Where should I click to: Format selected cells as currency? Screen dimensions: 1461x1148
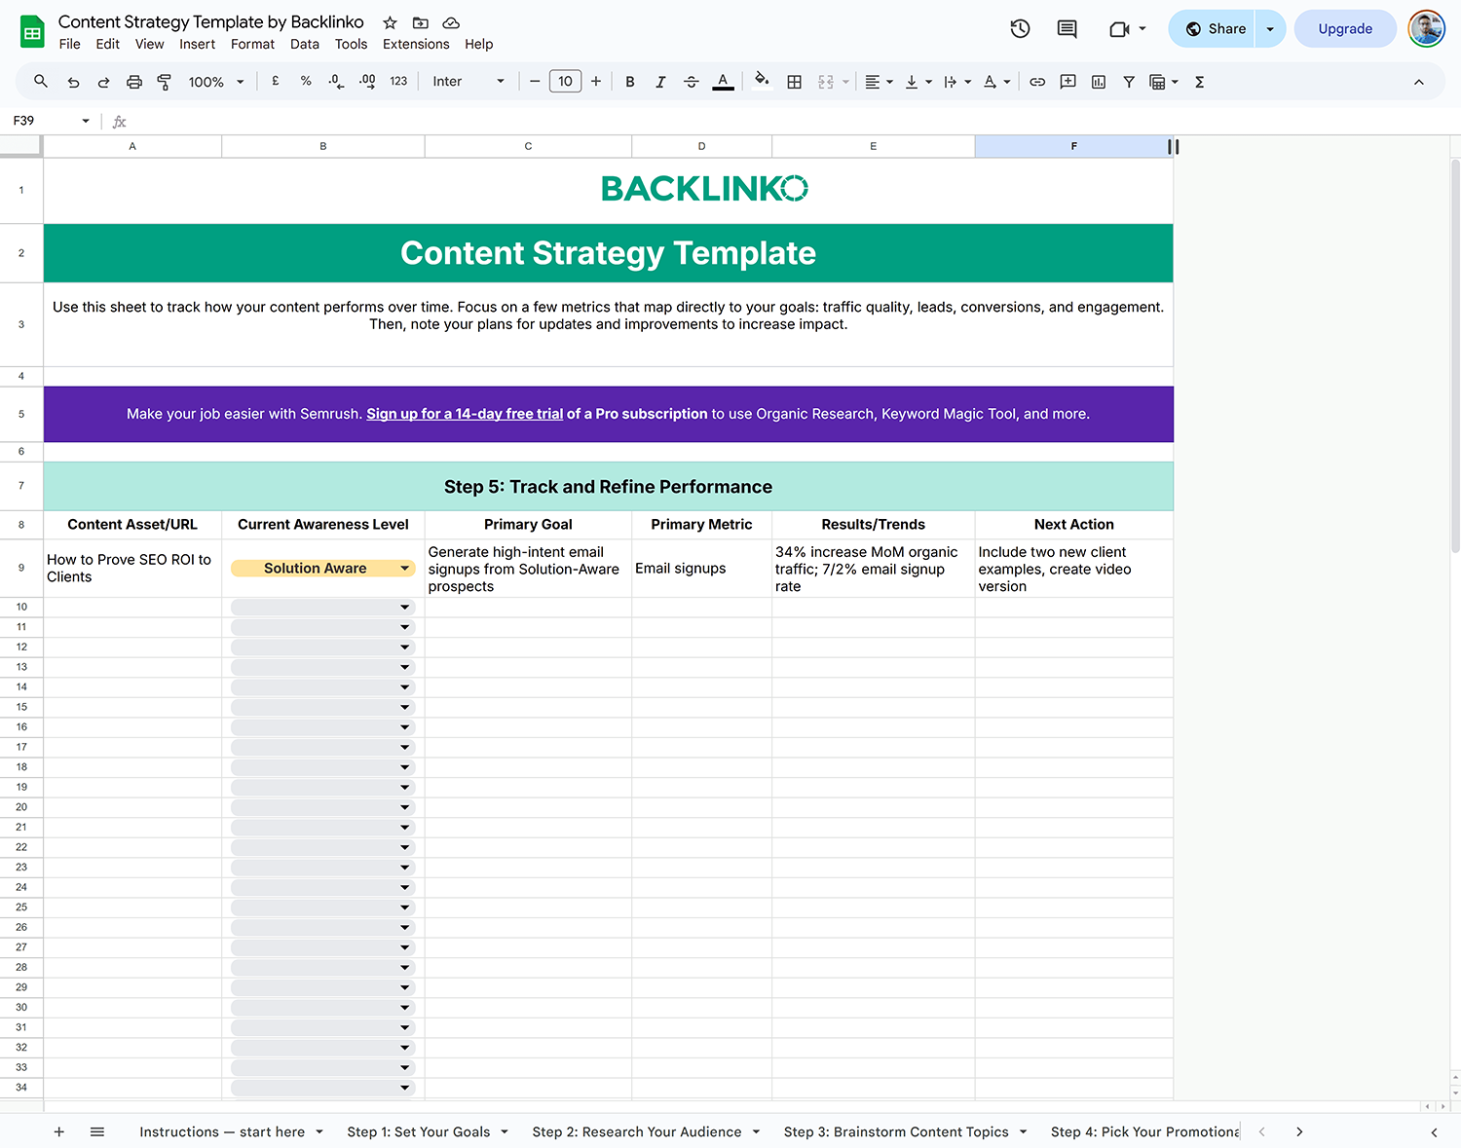[276, 82]
